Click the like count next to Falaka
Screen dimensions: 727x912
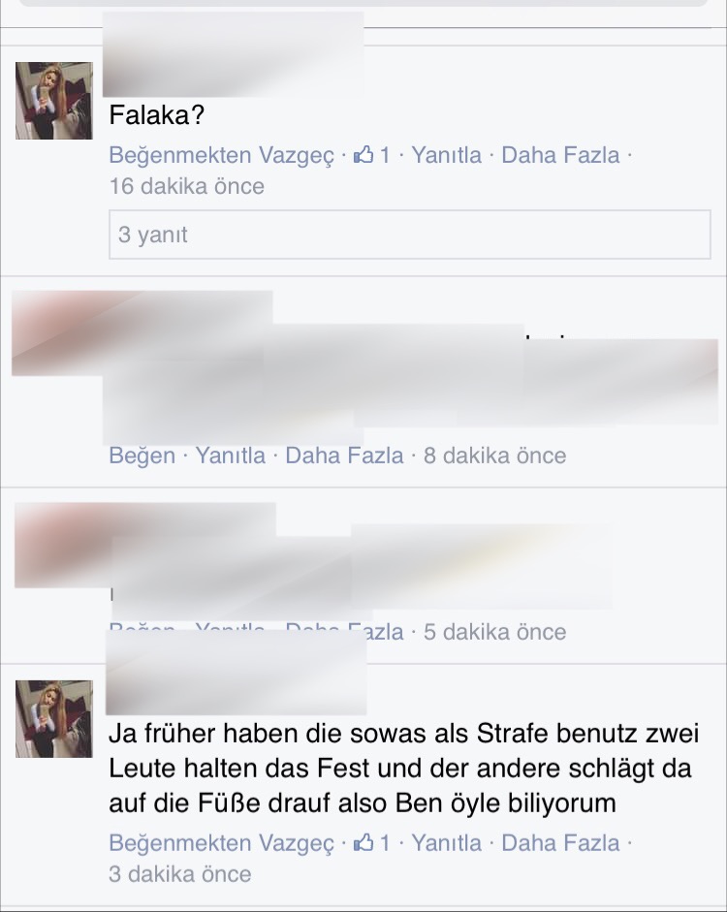[385, 155]
